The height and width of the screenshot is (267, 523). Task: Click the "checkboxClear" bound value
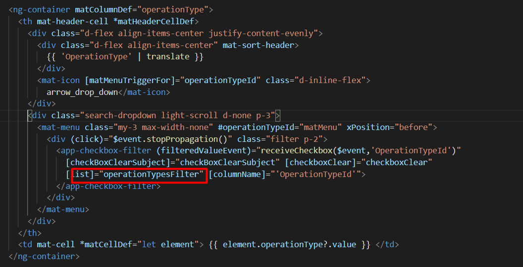tap(397, 163)
